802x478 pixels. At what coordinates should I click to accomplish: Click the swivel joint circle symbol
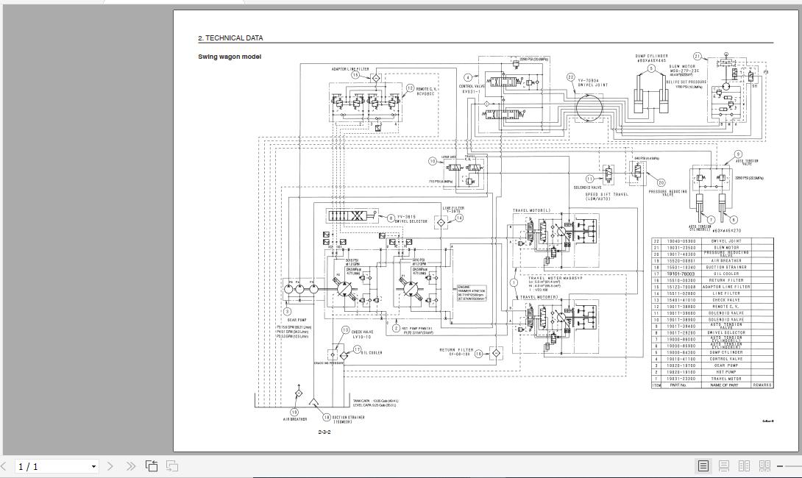(589, 108)
